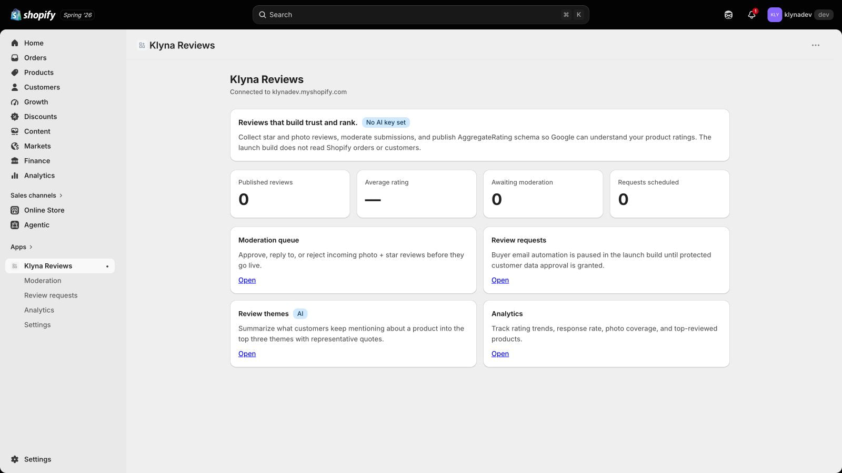
Task: Click the app icon beside page title
Action: click(142, 45)
